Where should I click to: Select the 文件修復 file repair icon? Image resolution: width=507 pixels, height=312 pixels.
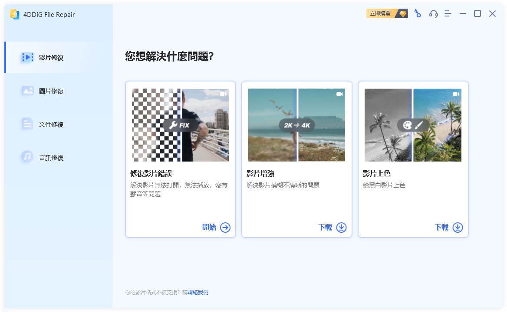click(x=27, y=124)
